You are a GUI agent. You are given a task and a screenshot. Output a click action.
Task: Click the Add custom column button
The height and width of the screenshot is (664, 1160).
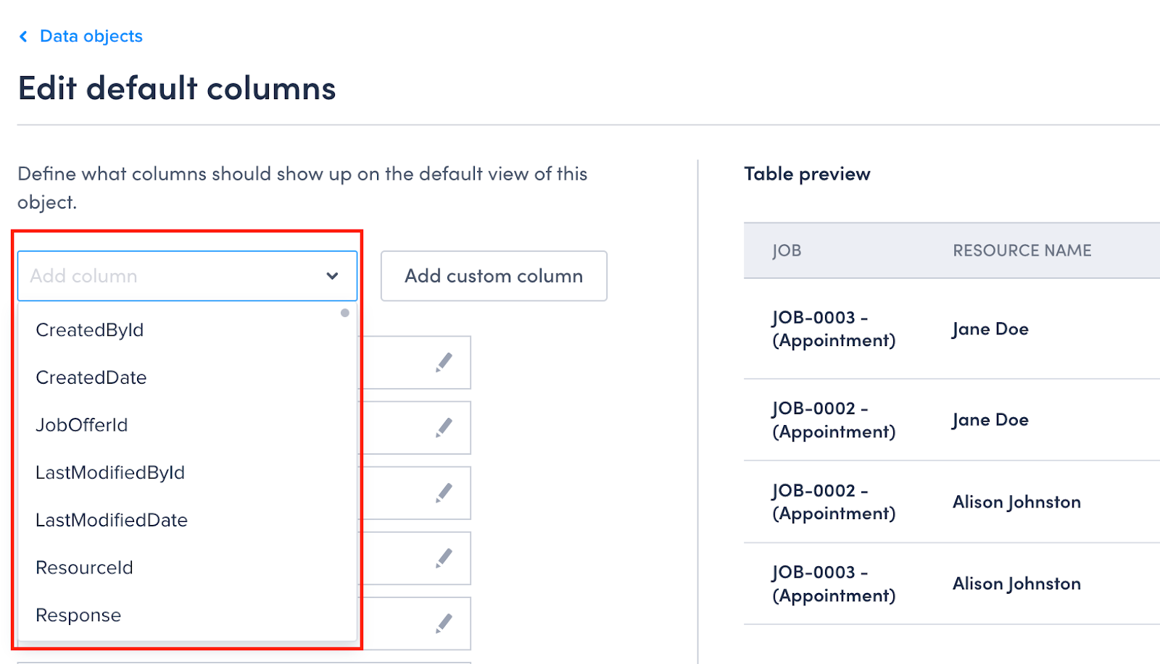pyautogui.click(x=494, y=276)
